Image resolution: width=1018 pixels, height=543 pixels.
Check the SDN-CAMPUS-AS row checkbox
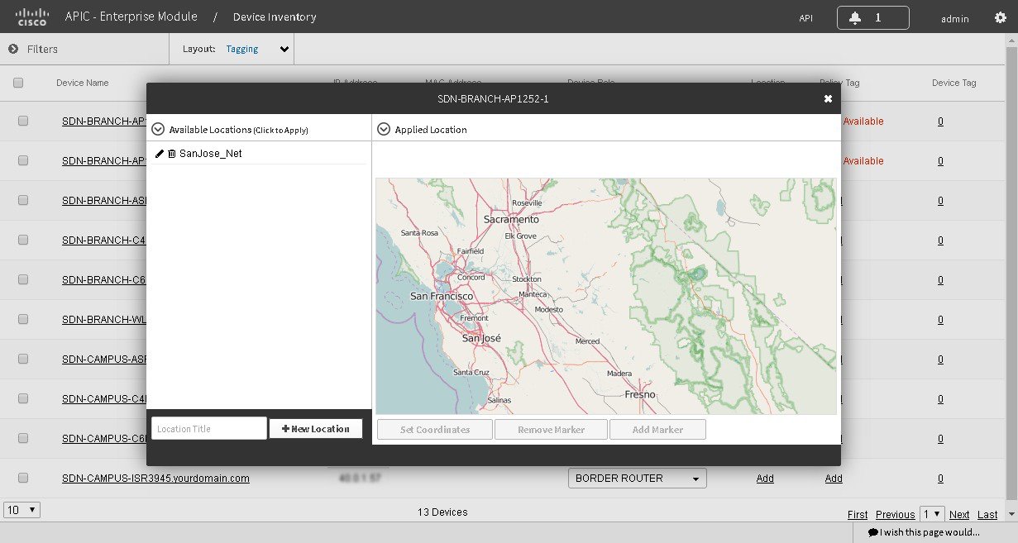(23, 359)
